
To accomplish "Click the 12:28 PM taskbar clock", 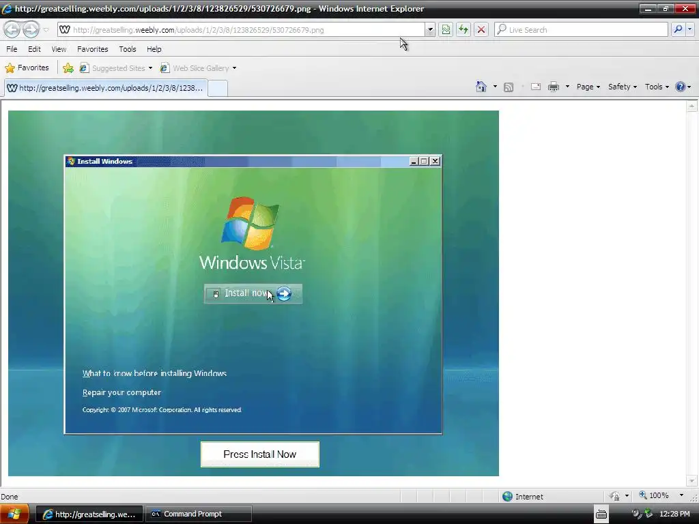I will [674, 514].
